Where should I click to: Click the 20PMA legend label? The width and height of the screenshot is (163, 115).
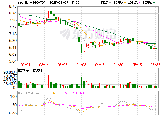(x=133, y=3)
